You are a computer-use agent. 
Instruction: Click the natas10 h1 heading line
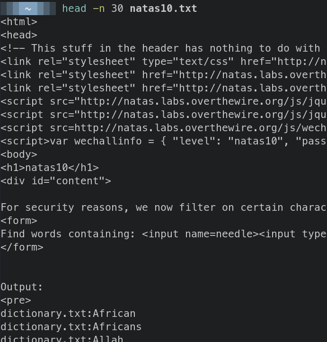click(x=50, y=168)
